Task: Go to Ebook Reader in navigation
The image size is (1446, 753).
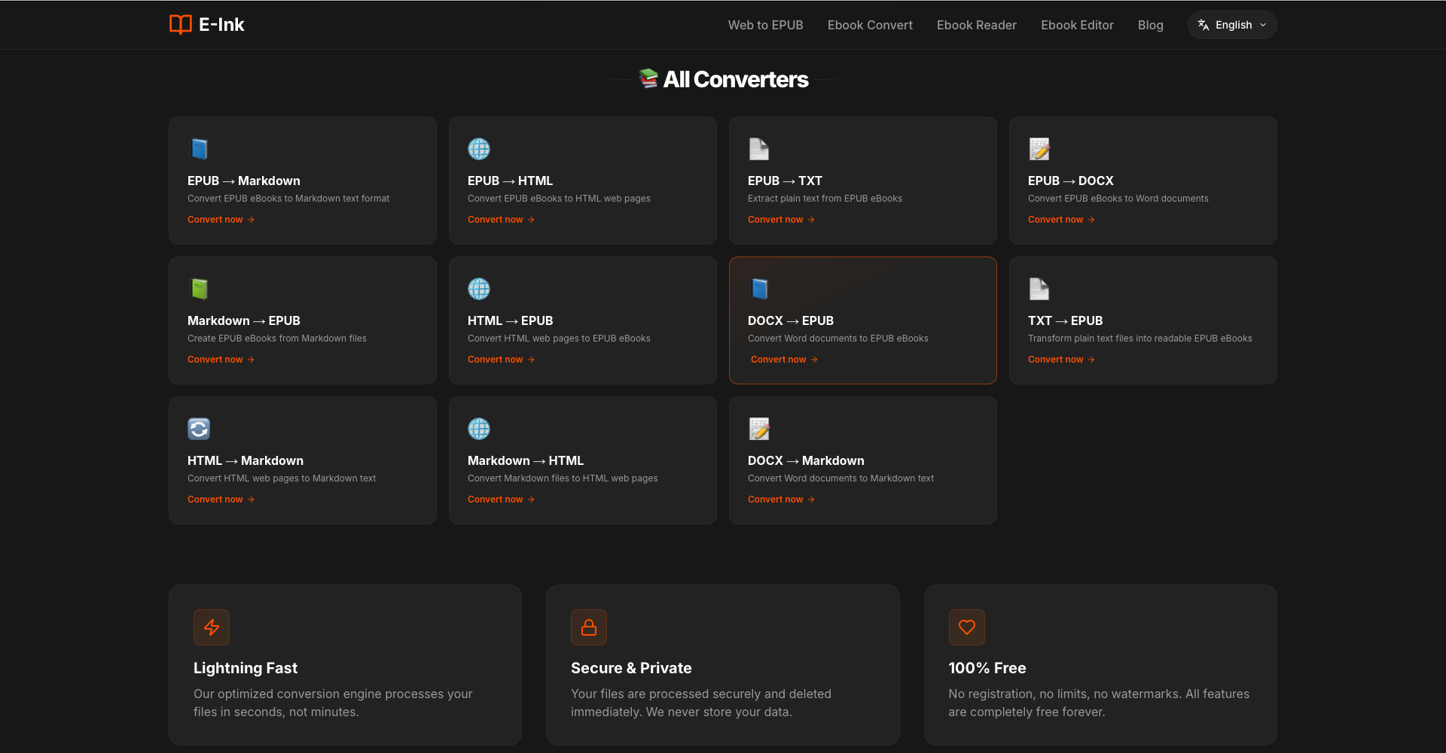Action: pyautogui.click(x=977, y=25)
